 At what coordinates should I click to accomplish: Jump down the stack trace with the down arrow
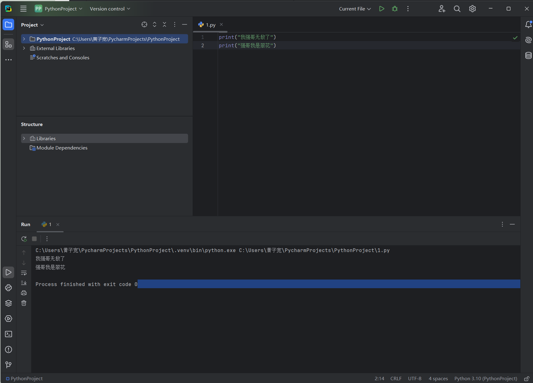[24, 263]
